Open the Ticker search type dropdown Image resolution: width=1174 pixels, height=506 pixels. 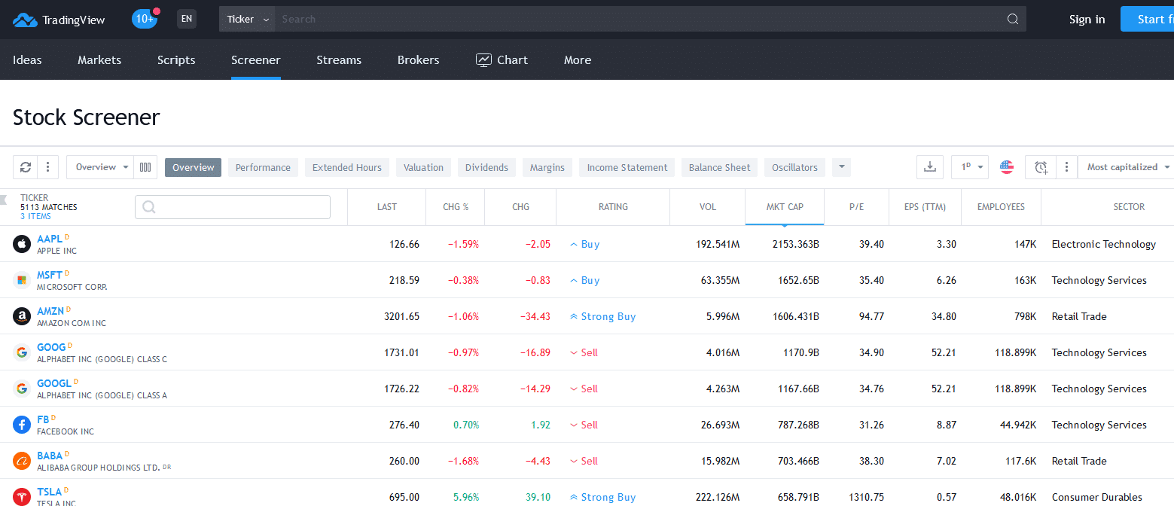[x=248, y=19]
